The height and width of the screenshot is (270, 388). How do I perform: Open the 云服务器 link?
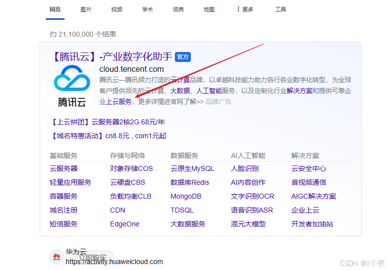point(64,168)
